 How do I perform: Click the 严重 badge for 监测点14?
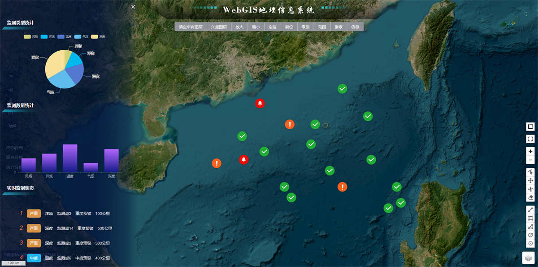tap(34, 228)
